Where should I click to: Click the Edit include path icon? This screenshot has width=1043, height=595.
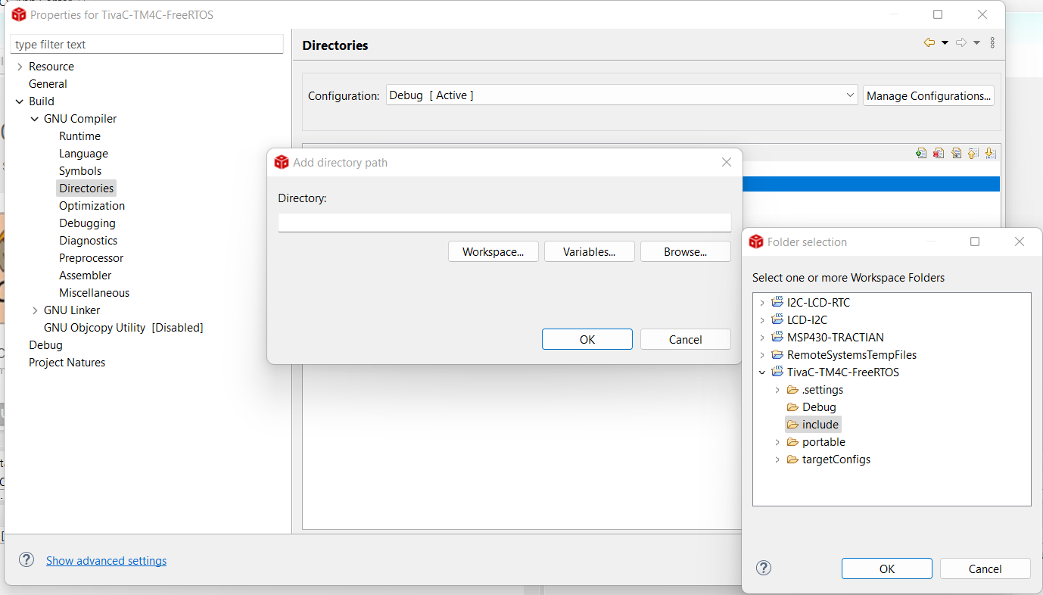tap(956, 153)
